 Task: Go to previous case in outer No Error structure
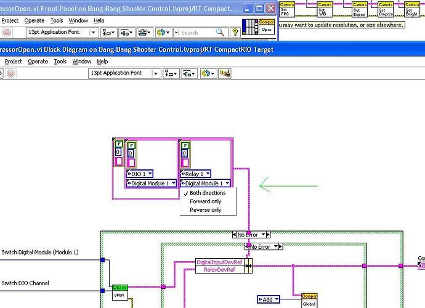[234, 235]
